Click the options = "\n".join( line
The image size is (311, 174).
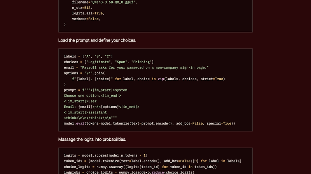84,73
